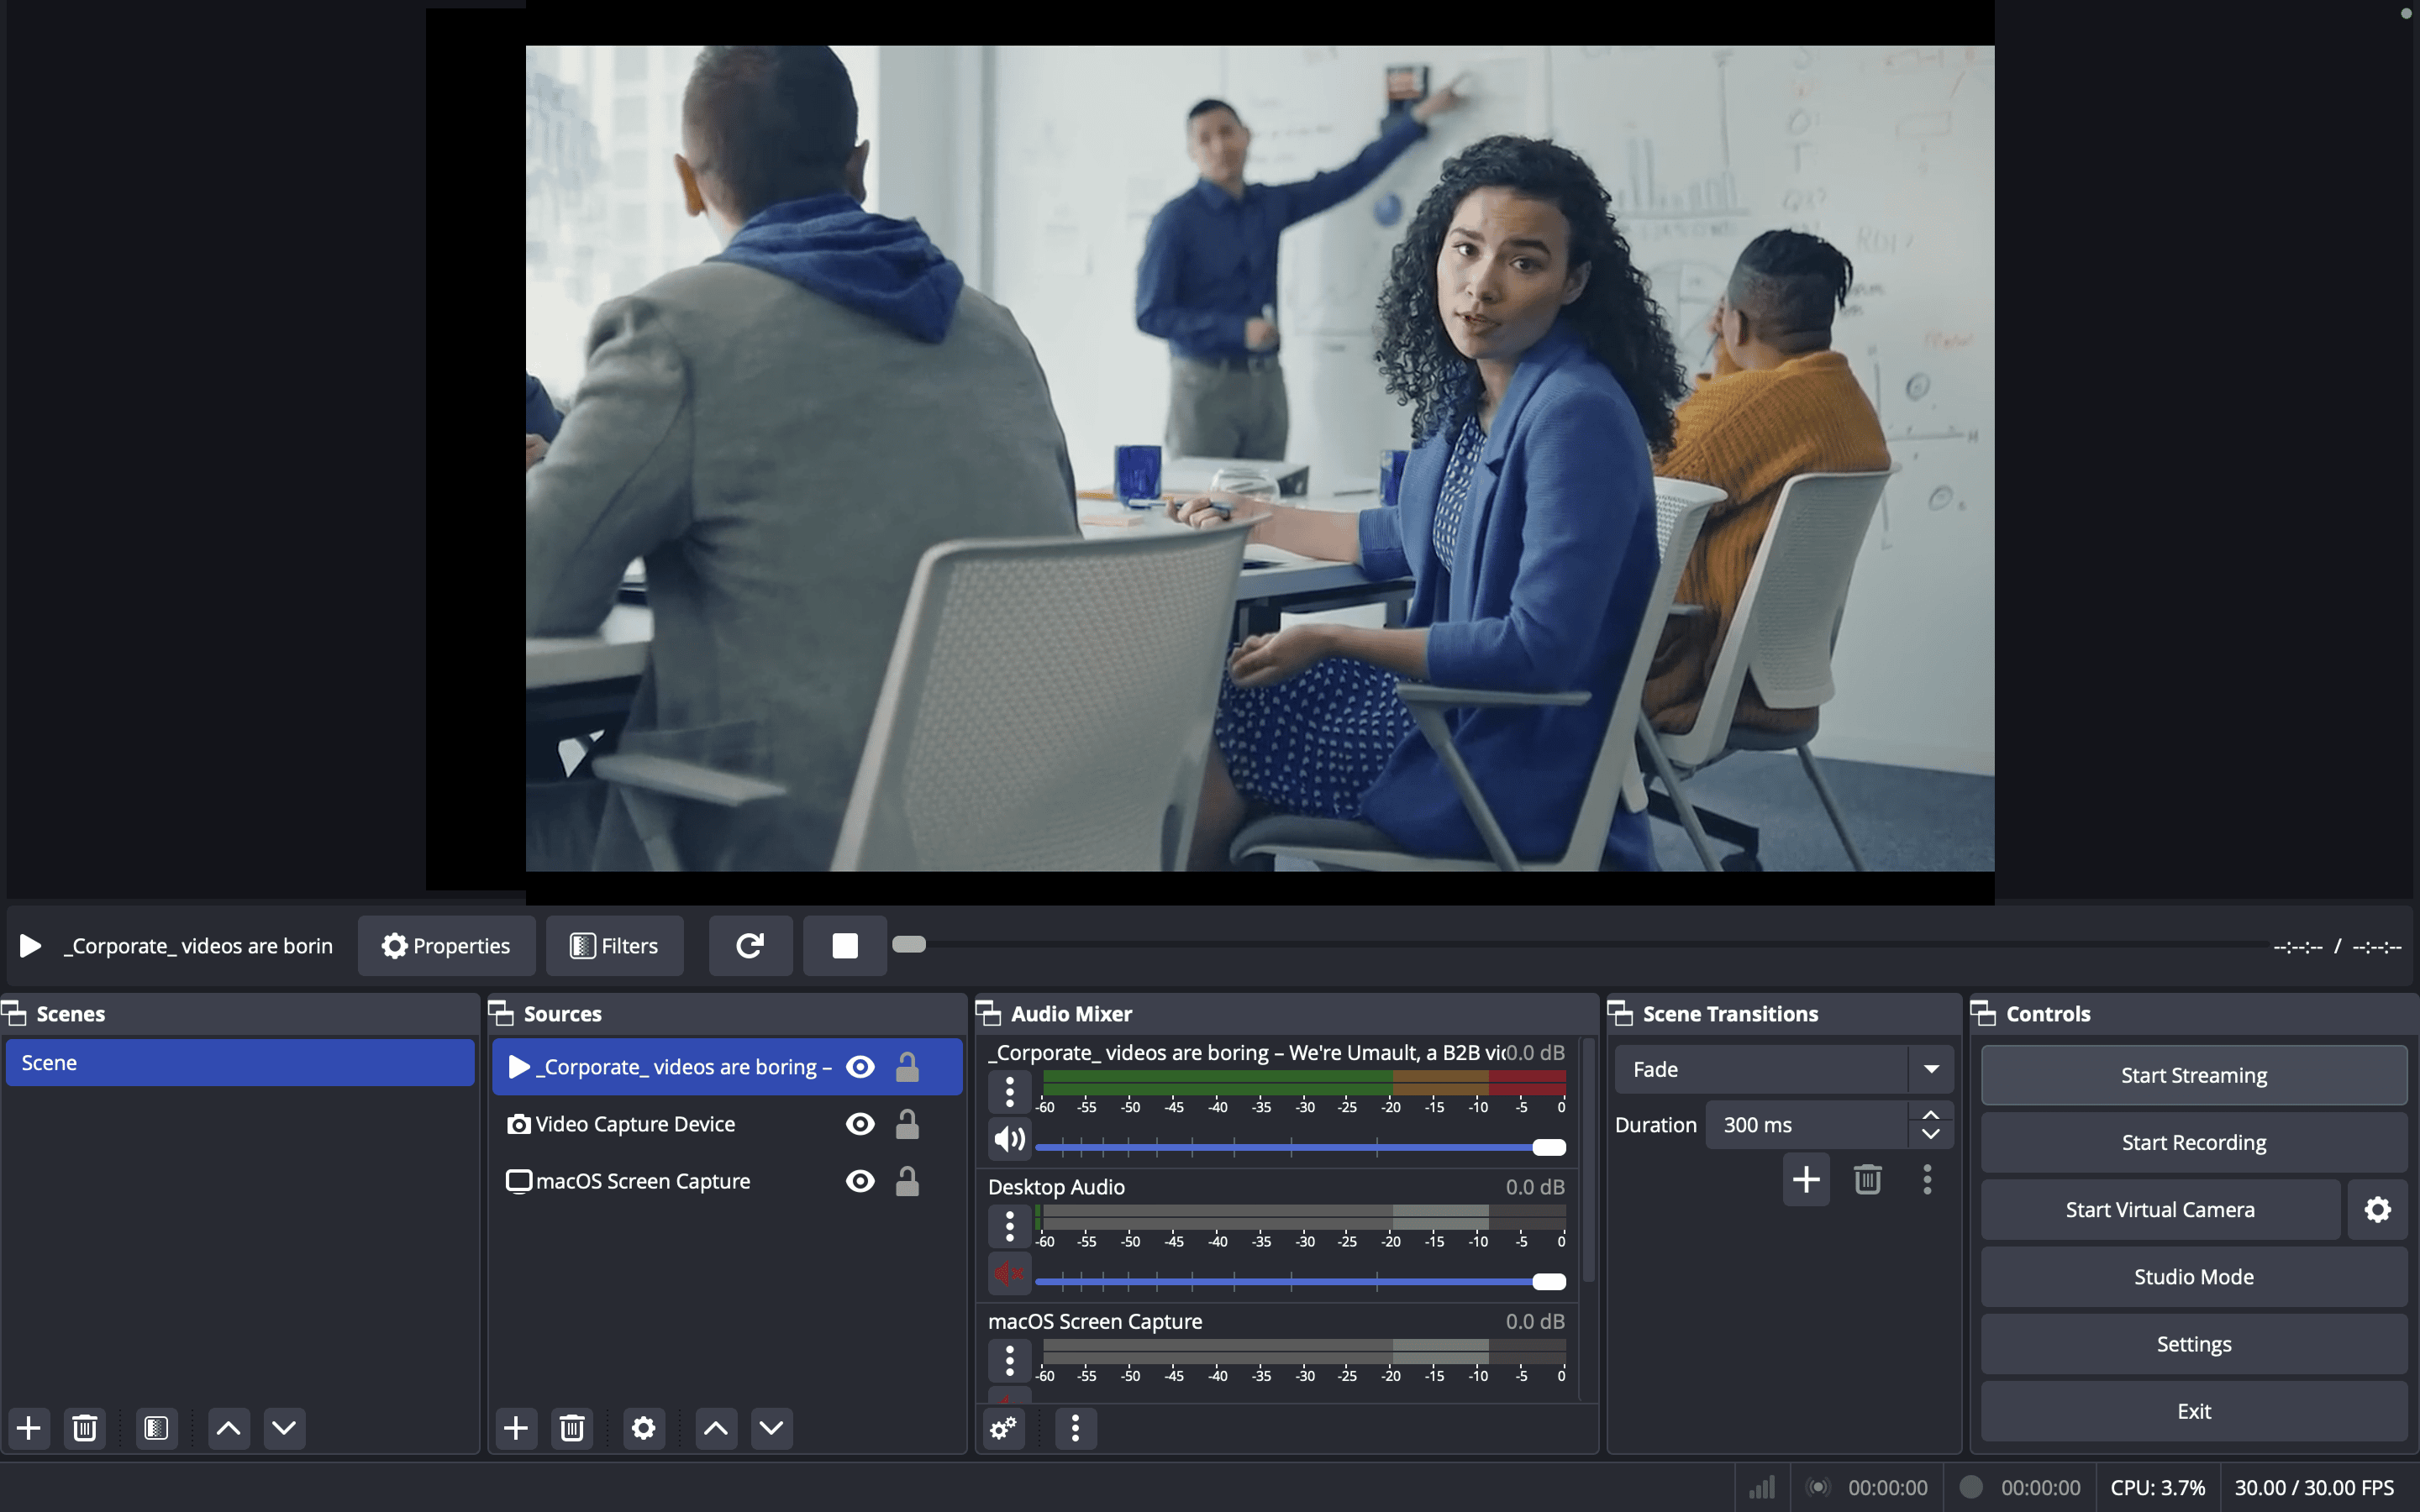
Task: Click the Start Recording button
Action: (x=2193, y=1142)
